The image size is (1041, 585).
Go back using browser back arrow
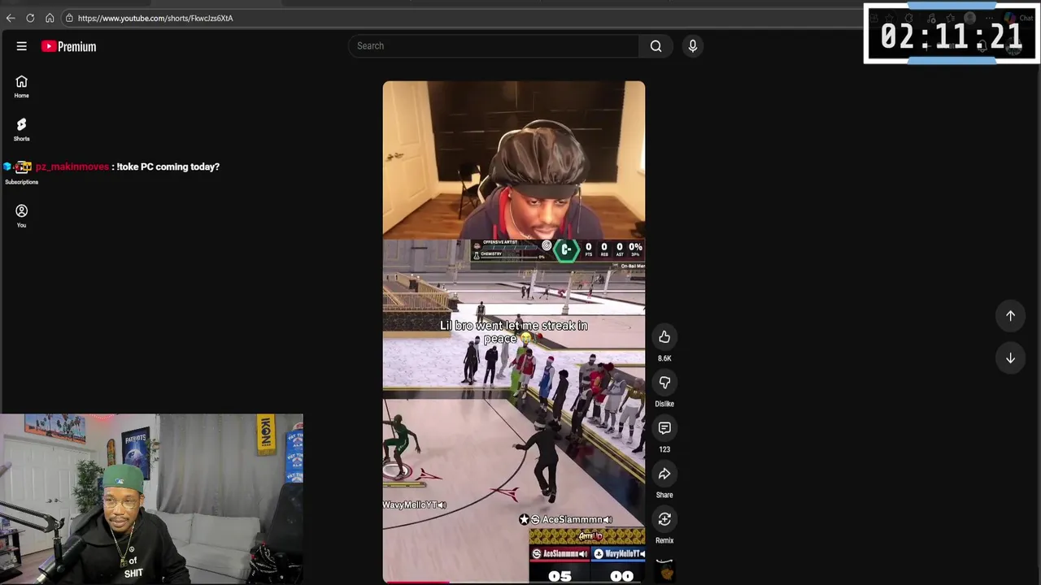click(11, 18)
